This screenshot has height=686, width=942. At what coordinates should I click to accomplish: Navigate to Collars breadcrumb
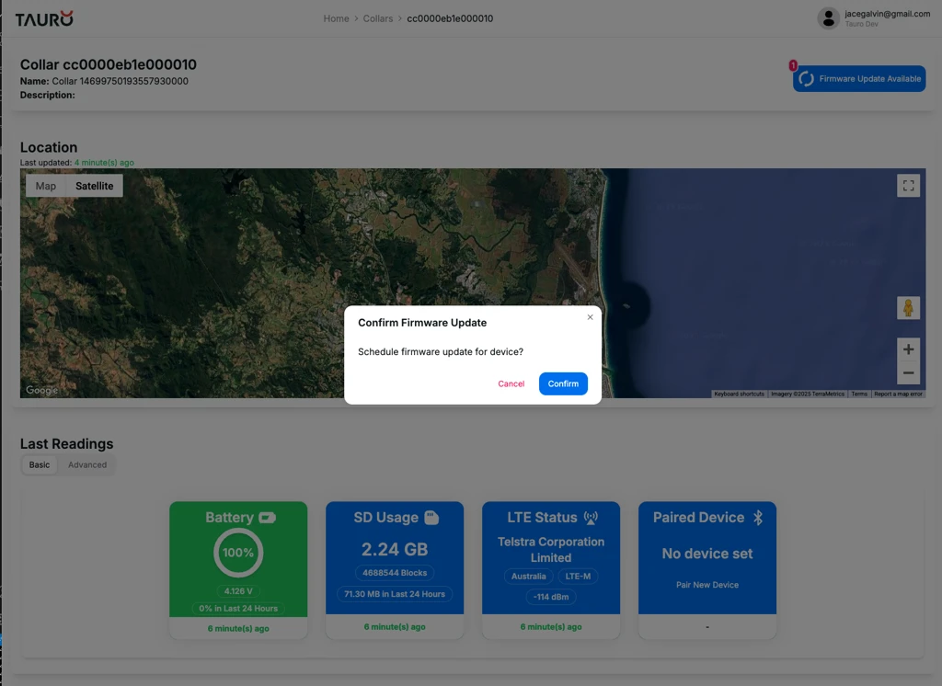point(377,18)
